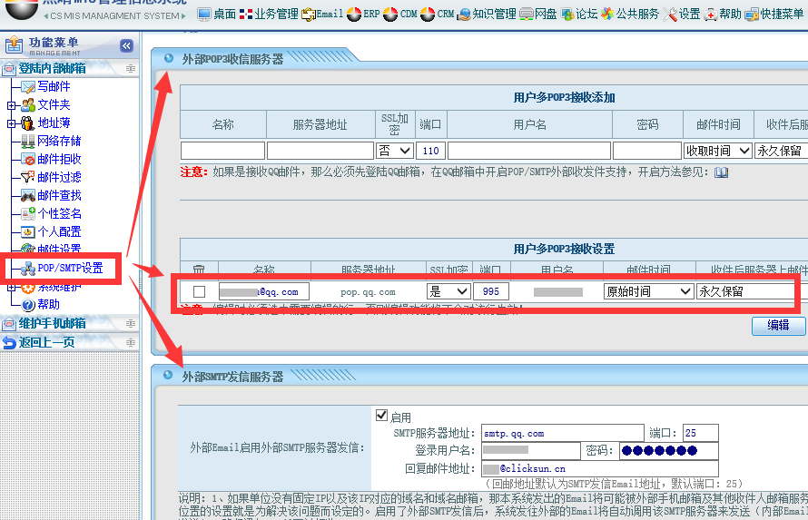Open SSL加密 dropdown in add row
Screen dimensions: 808x520
coord(395,151)
